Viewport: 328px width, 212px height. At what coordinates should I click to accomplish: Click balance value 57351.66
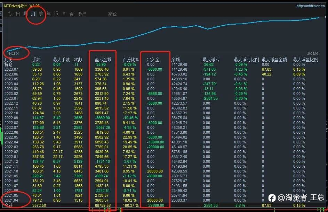coord(179,152)
